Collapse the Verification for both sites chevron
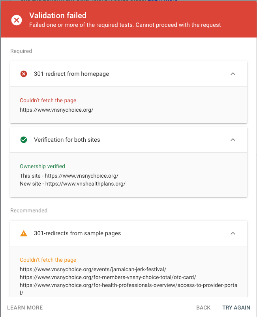This screenshot has width=257, height=317. [x=233, y=140]
